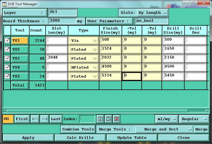Viewport: 212px width, 144px height.
Task: Open the Merge and Sort dropdown
Action: coord(164,129)
